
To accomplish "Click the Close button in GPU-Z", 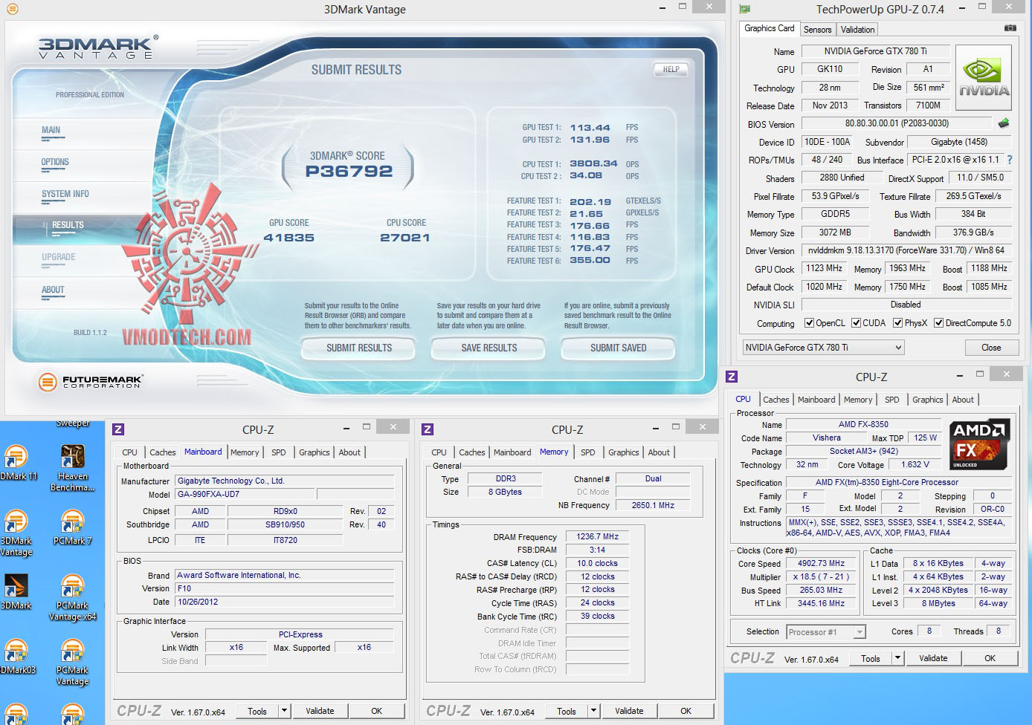I will pos(991,348).
